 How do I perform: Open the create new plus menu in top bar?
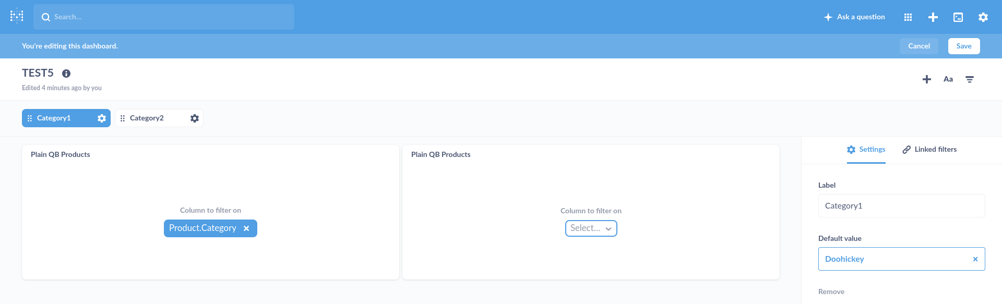click(933, 17)
